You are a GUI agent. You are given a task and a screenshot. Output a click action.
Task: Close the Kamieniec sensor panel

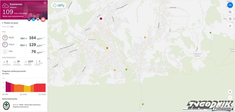[45, 3]
